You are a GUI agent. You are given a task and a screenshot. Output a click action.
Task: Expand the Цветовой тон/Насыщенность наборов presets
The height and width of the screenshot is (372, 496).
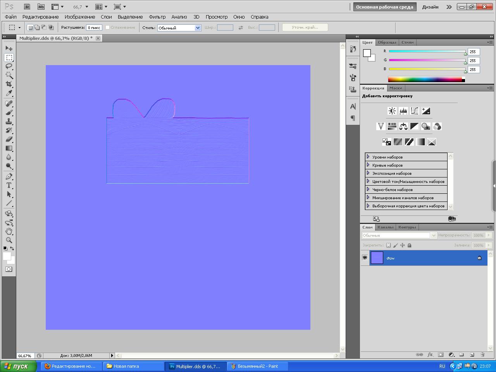(x=368, y=181)
